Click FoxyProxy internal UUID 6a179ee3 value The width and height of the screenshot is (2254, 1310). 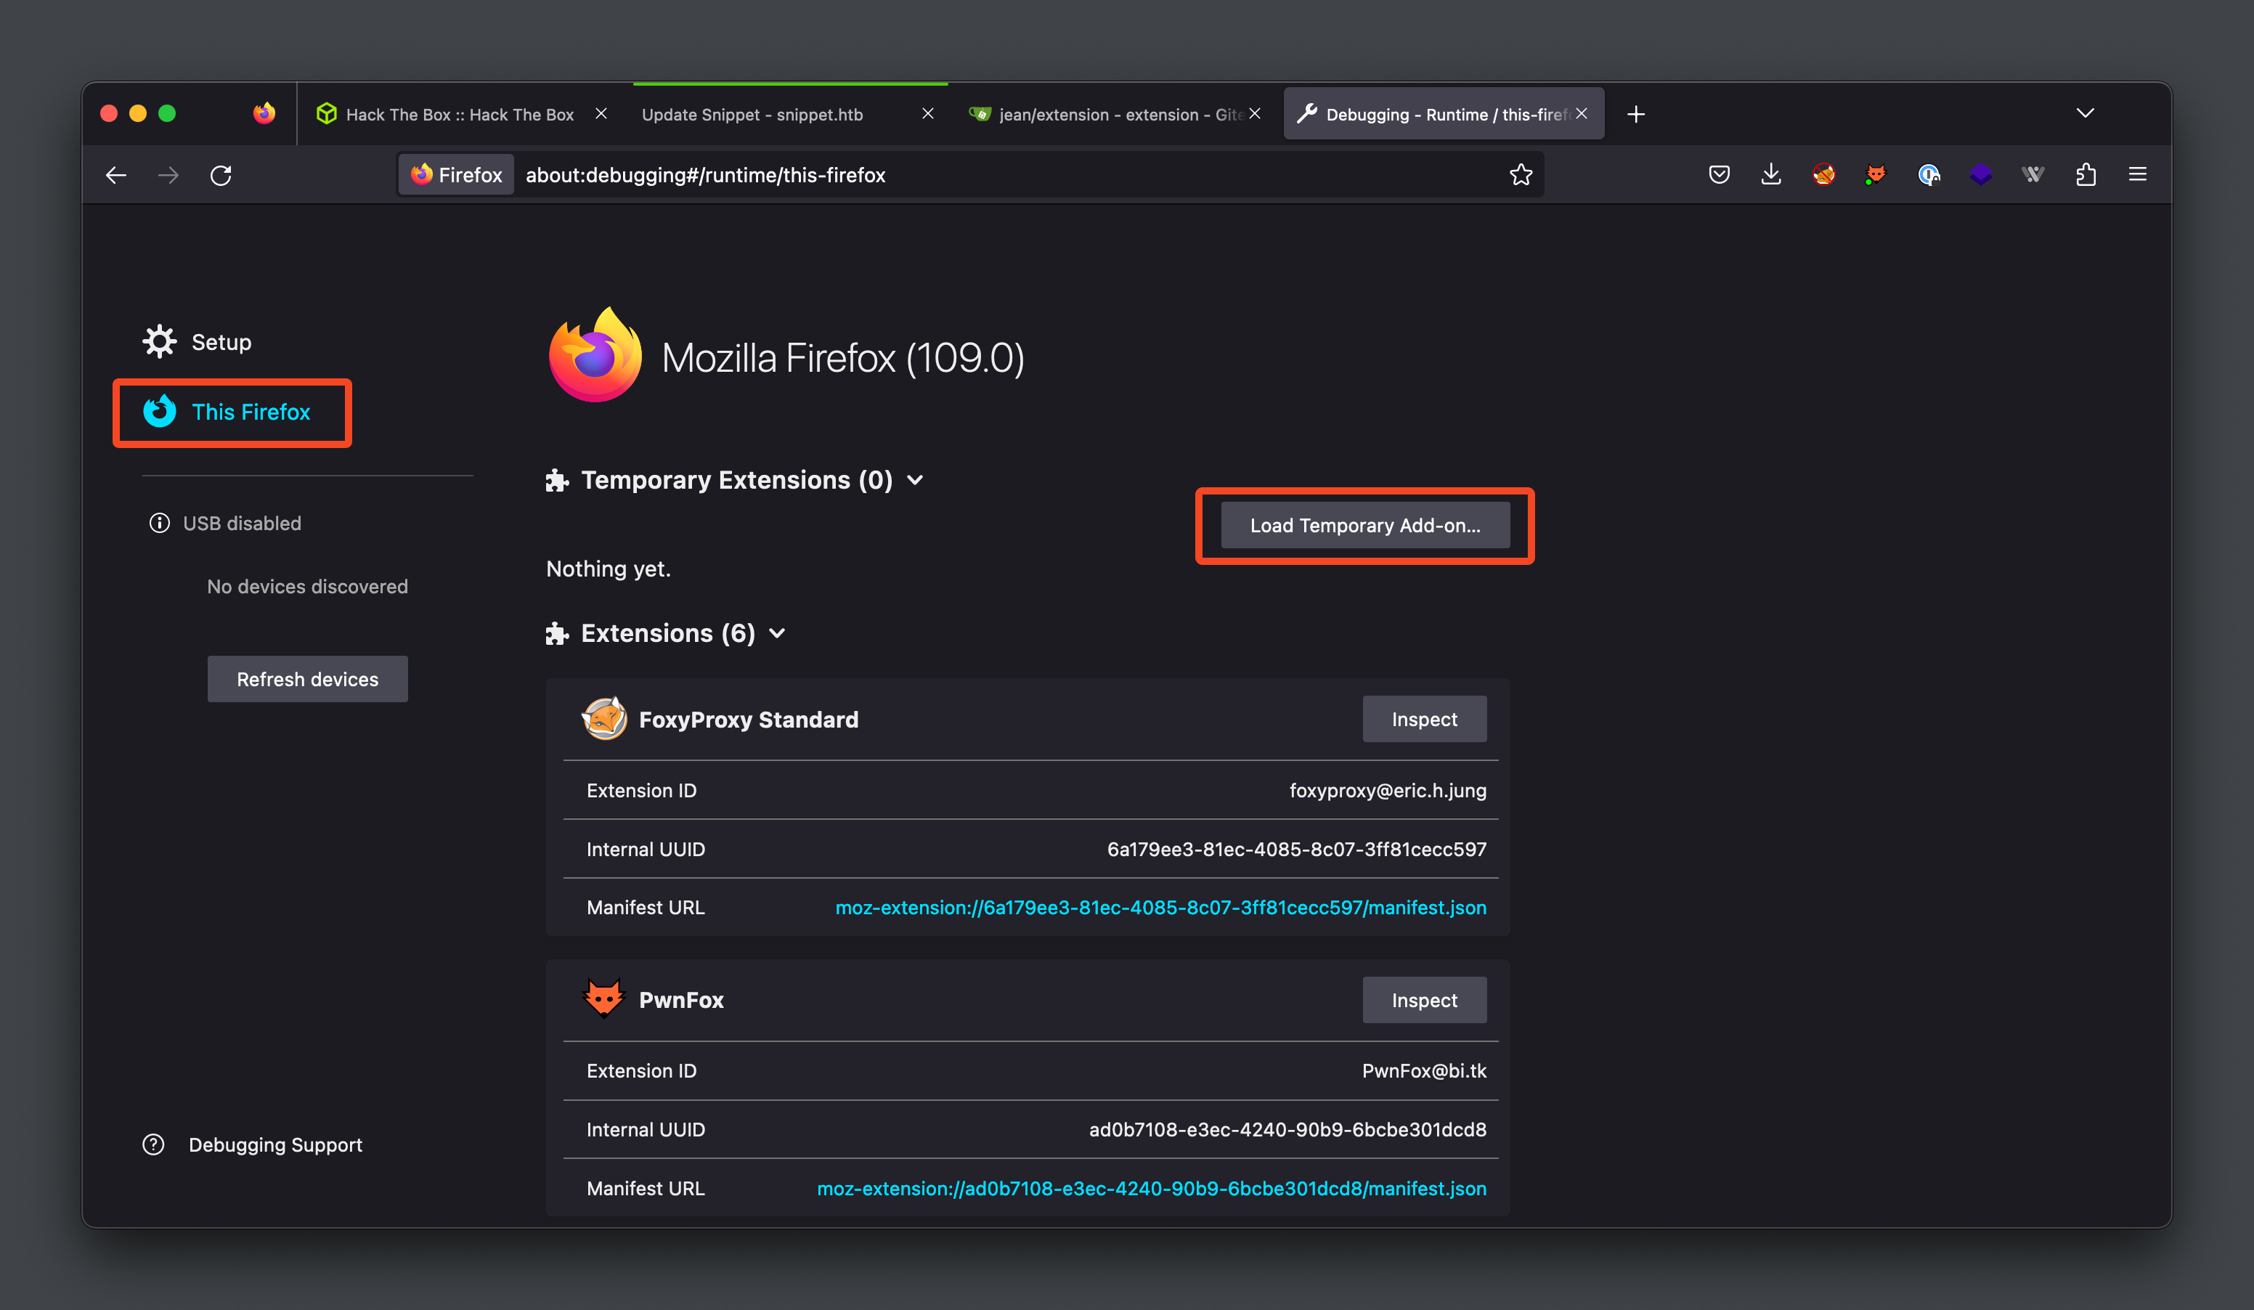(x=1296, y=850)
